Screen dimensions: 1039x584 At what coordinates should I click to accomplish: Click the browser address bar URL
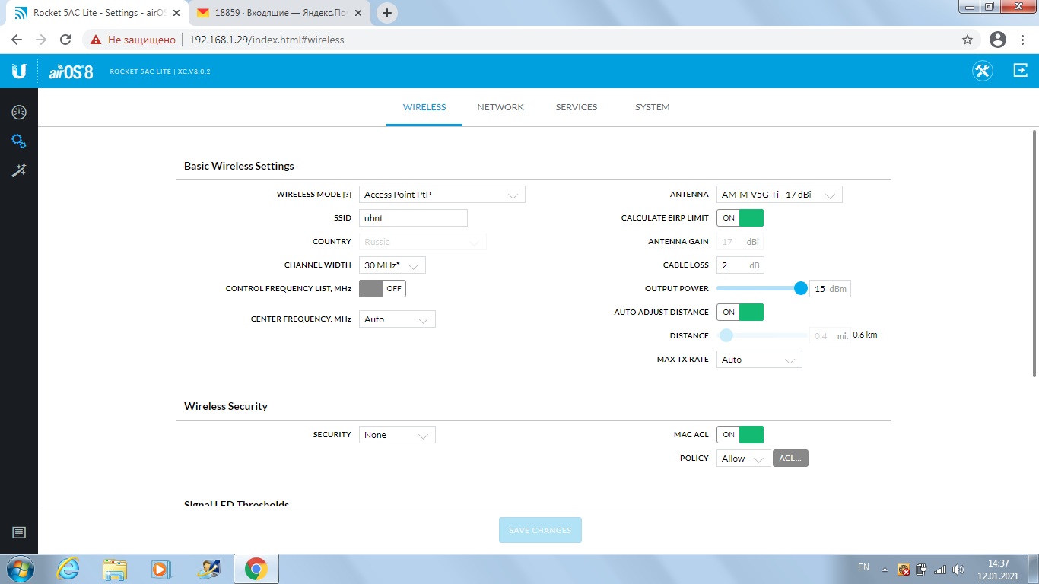tap(266, 40)
